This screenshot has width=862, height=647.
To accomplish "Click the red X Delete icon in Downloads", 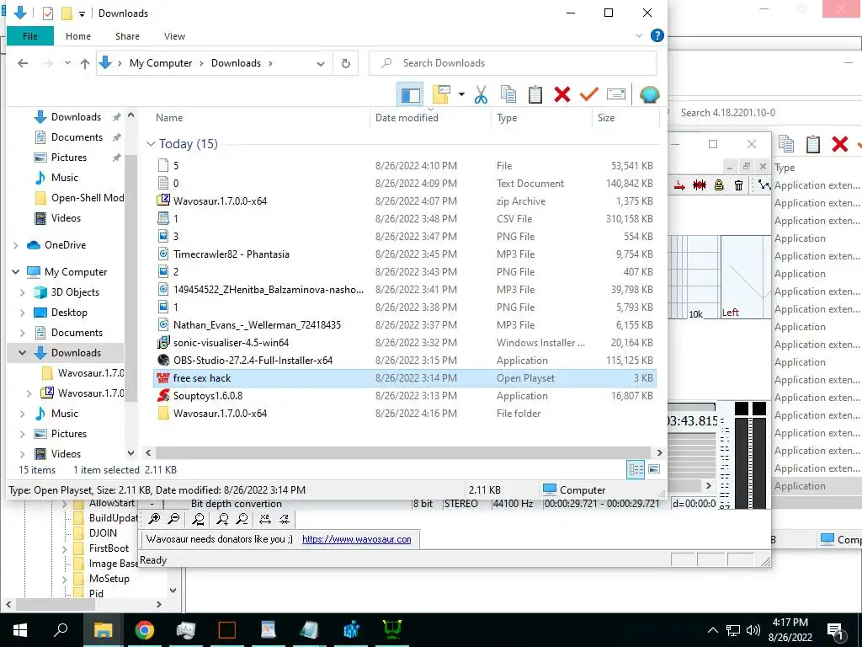I will pyautogui.click(x=561, y=94).
